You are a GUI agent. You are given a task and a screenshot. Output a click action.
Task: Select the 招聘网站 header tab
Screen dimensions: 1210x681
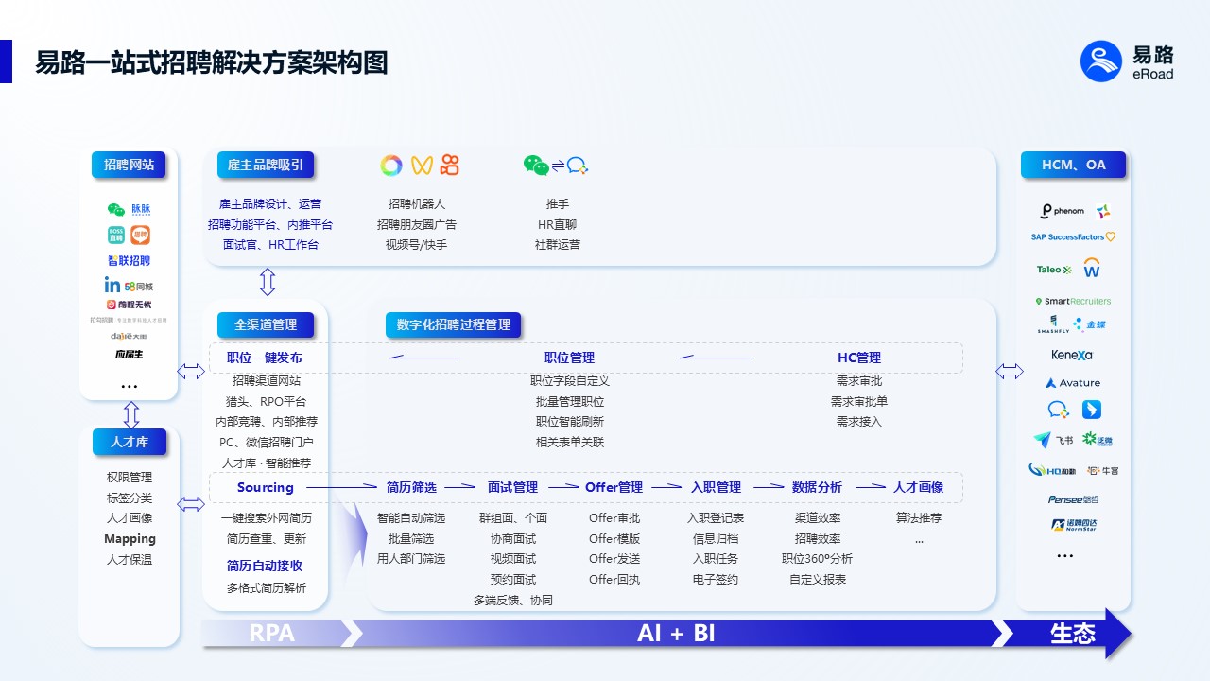click(129, 165)
